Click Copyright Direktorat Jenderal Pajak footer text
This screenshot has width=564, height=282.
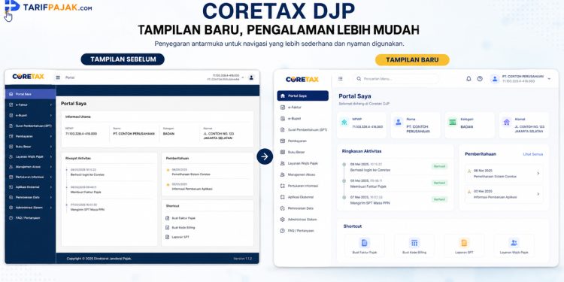(x=99, y=259)
